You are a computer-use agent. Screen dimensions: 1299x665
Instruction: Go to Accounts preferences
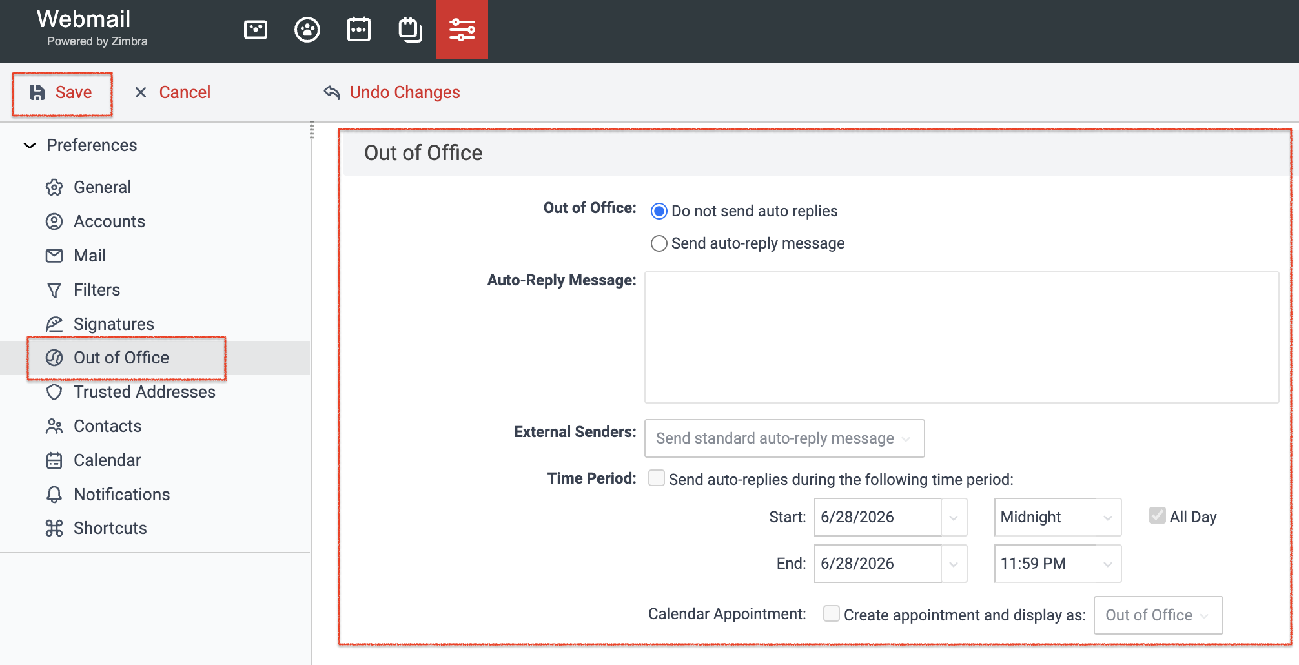pyautogui.click(x=109, y=221)
